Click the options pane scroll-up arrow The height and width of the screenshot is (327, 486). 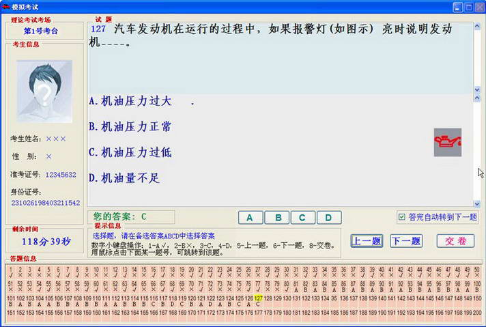pyautogui.click(x=477, y=98)
